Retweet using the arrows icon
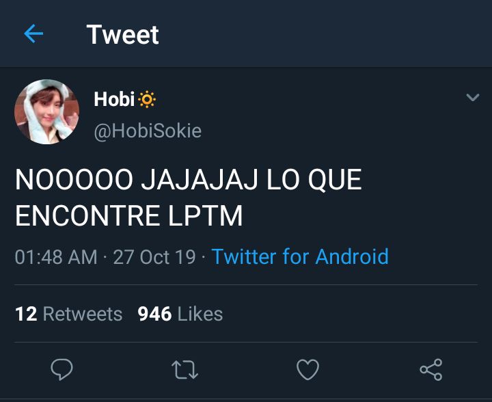The image size is (492, 402). (184, 370)
